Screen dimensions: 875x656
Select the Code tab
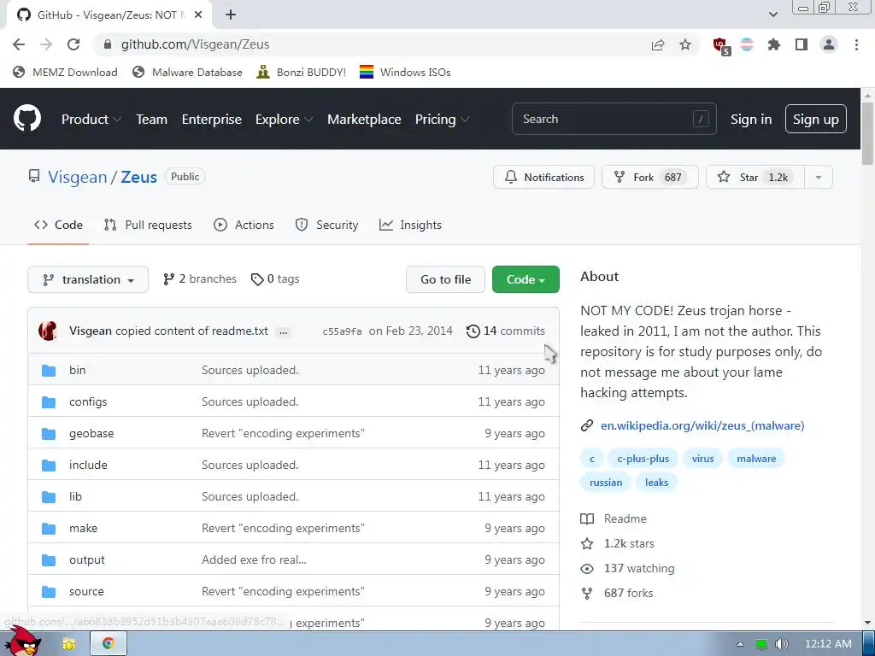(58, 225)
